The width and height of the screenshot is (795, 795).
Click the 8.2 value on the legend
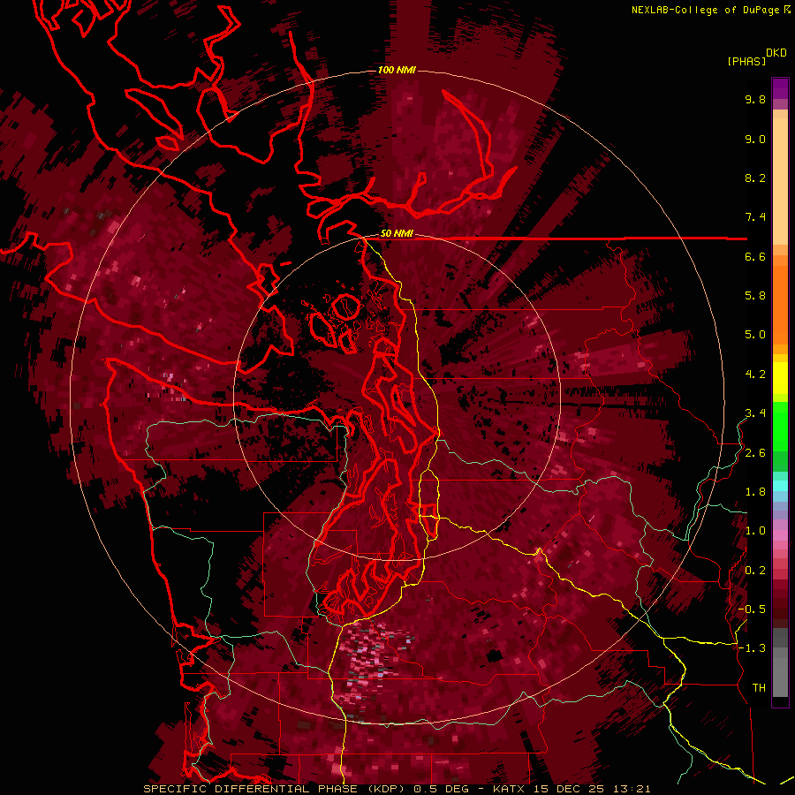[x=755, y=178]
